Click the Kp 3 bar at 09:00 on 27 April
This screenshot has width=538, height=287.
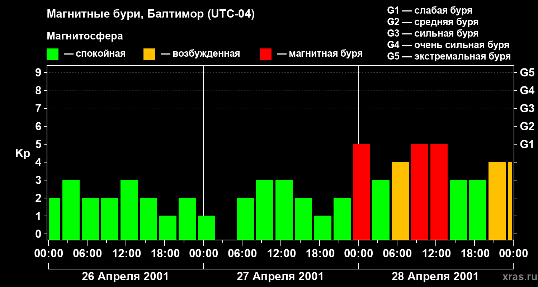coord(265,210)
